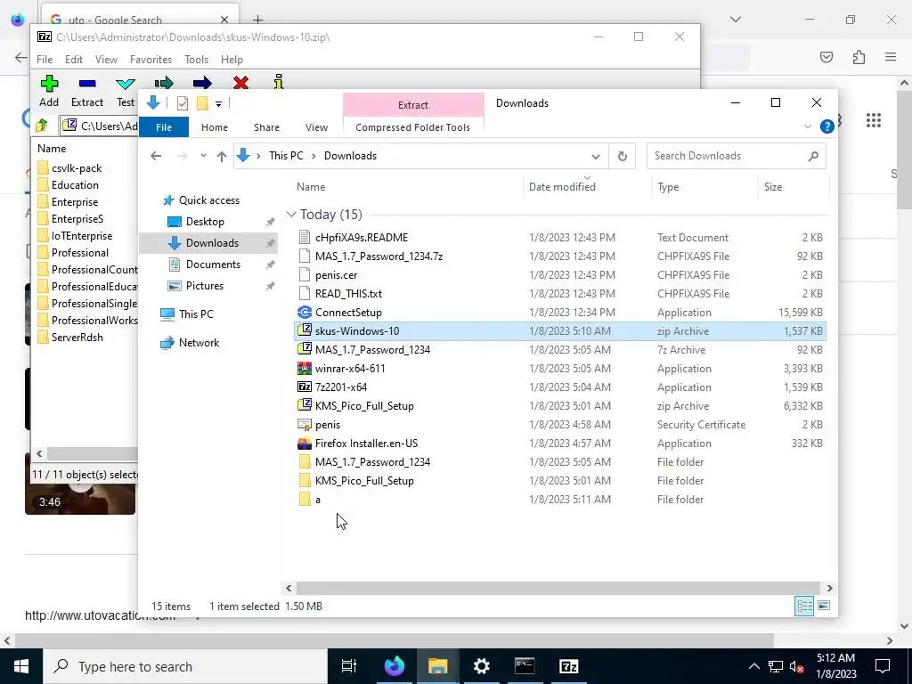Click the muted volume tray icon
Viewport: 912px width, 684px height.
797,667
